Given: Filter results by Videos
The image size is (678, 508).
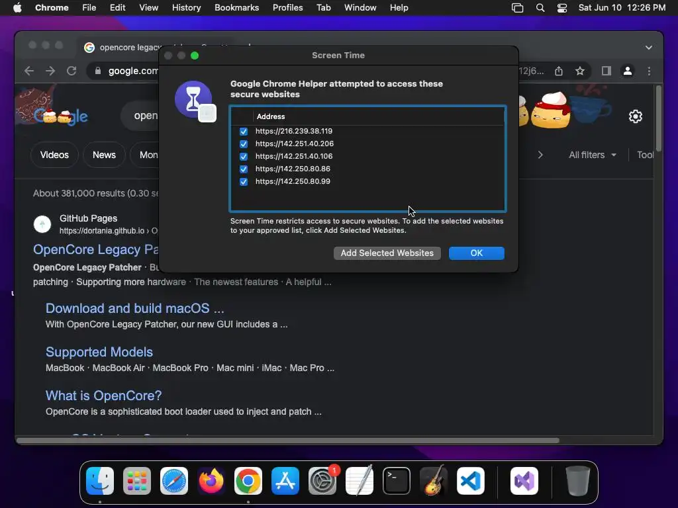Looking at the screenshot, I should 54,155.
